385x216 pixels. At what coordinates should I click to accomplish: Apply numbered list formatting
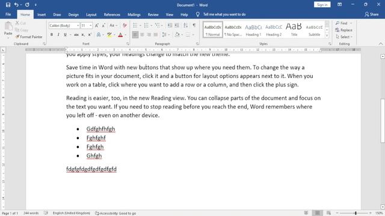146,25
